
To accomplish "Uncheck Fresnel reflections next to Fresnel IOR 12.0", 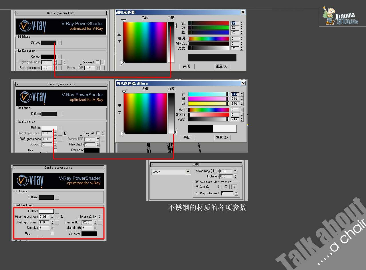I will (x=95, y=217).
